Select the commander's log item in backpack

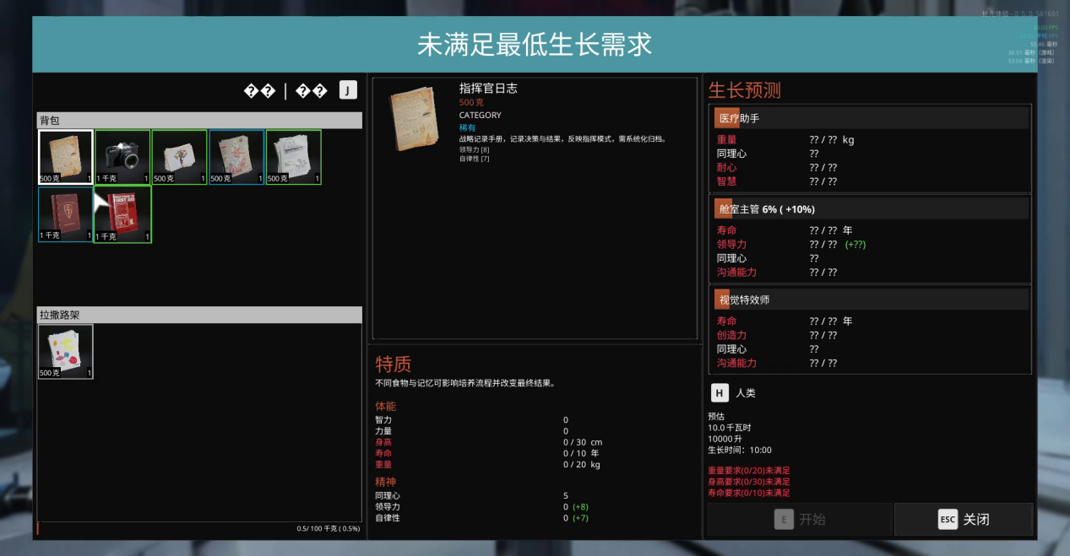(65, 157)
